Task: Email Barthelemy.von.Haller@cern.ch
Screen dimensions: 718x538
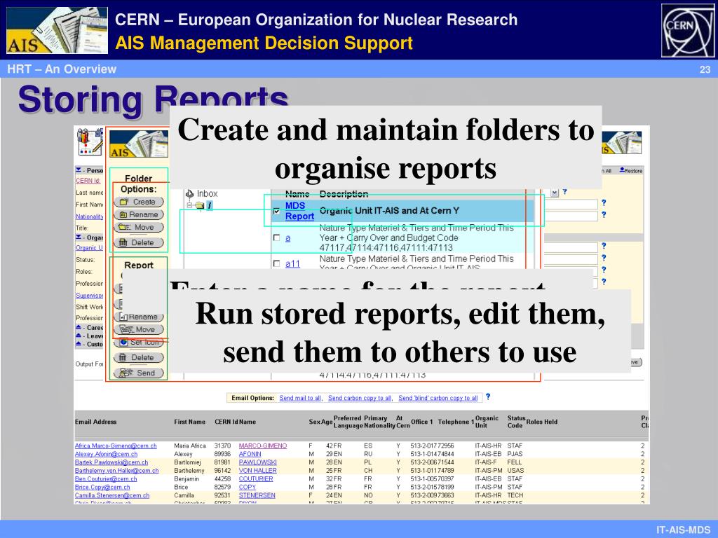Action: point(117,470)
